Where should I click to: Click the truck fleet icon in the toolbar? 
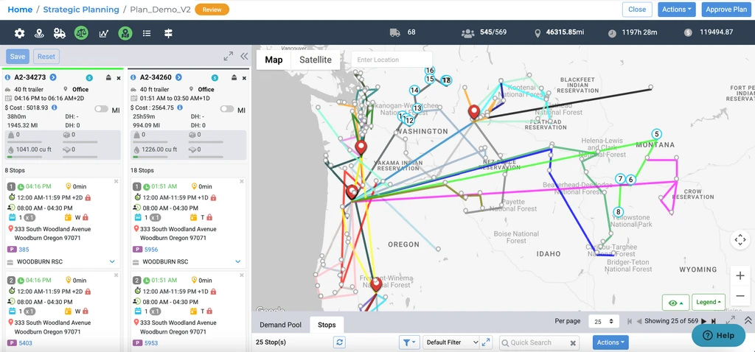pos(60,33)
